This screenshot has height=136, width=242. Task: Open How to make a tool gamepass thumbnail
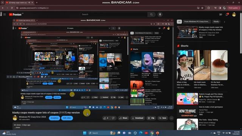pyautogui.click(x=188, y=112)
